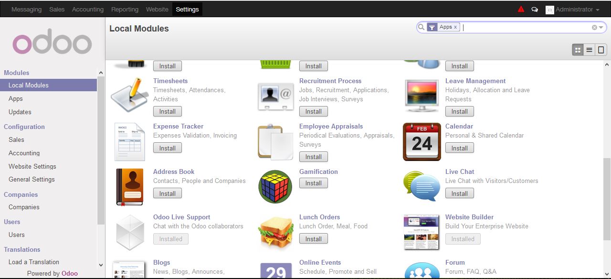Image resolution: width=611 pixels, height=279 pixels.
Task: Remove the Apps filter tag
Action: (x=455, y=27)
